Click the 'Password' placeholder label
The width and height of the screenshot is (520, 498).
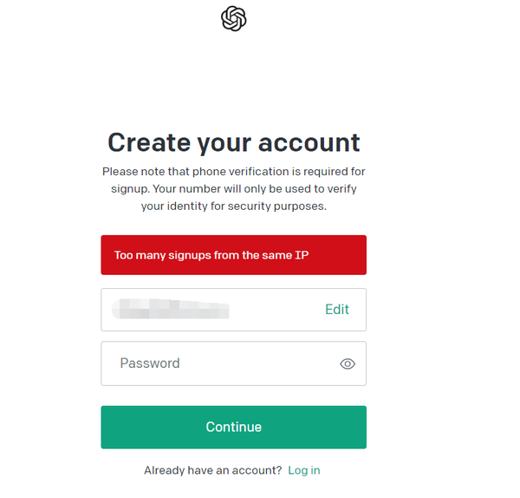click(x=150, y=364)
